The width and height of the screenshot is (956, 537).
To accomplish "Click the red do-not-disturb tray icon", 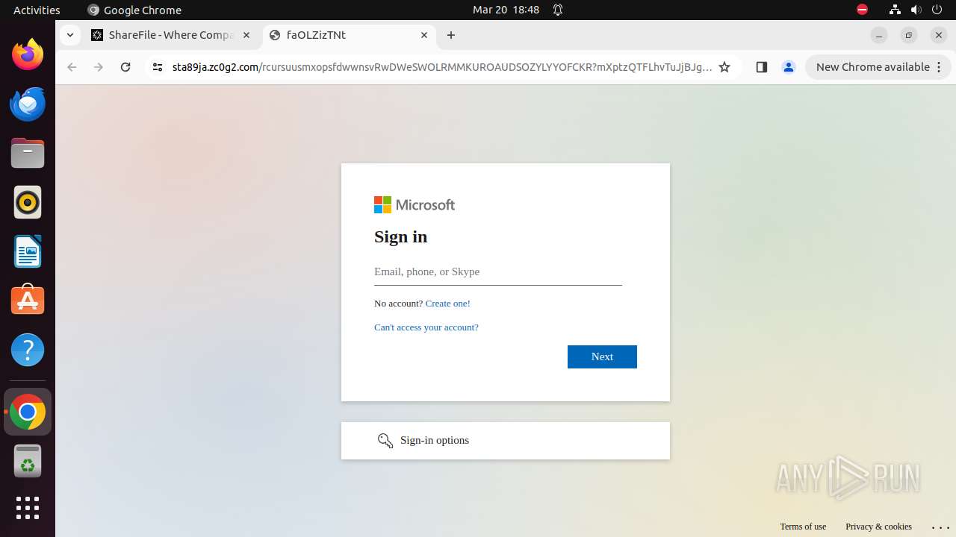I will (862, 10).
